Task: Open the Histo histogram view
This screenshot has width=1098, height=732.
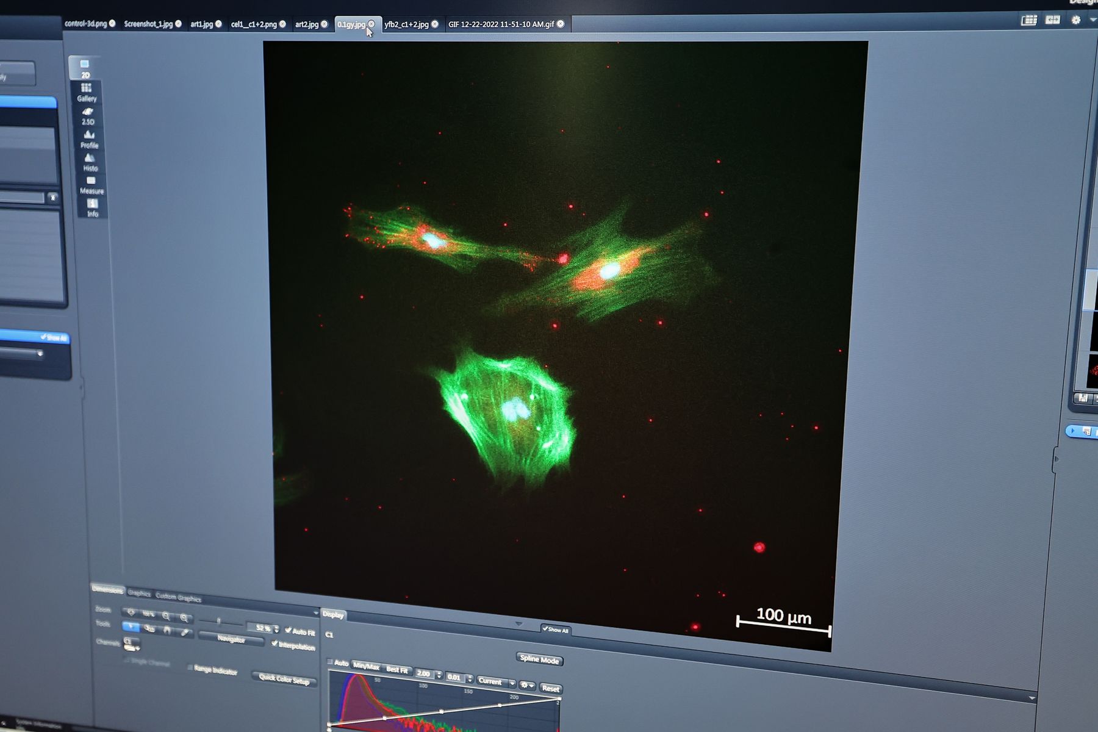Action: (90, 162)
